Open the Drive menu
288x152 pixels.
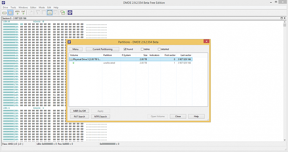(x=5, y=8)
